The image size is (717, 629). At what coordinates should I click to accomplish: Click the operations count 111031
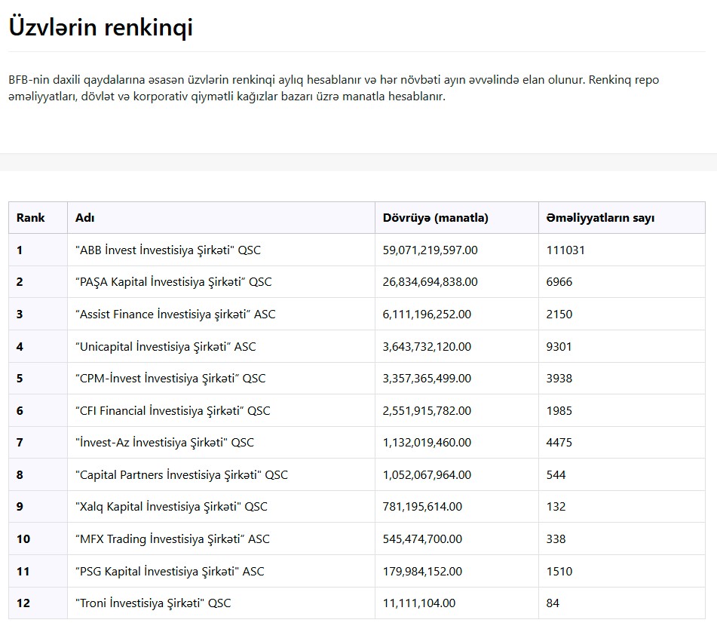click(565, 250)
